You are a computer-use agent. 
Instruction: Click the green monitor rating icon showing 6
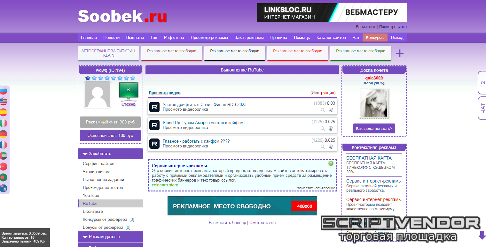pyautogui.click(x=129, y=91)
